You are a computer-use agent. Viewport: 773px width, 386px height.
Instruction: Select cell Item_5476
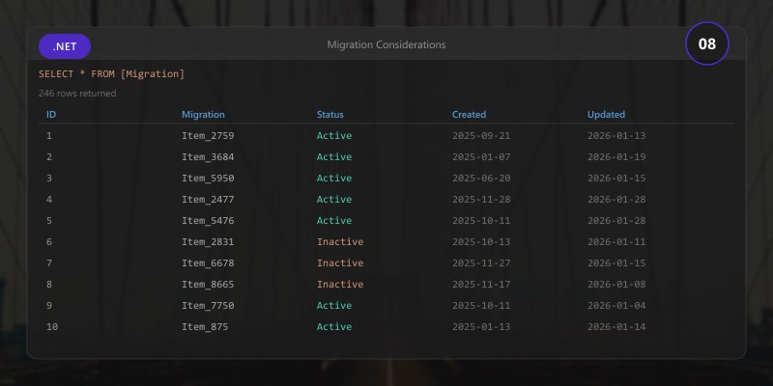tap(208, 220)
